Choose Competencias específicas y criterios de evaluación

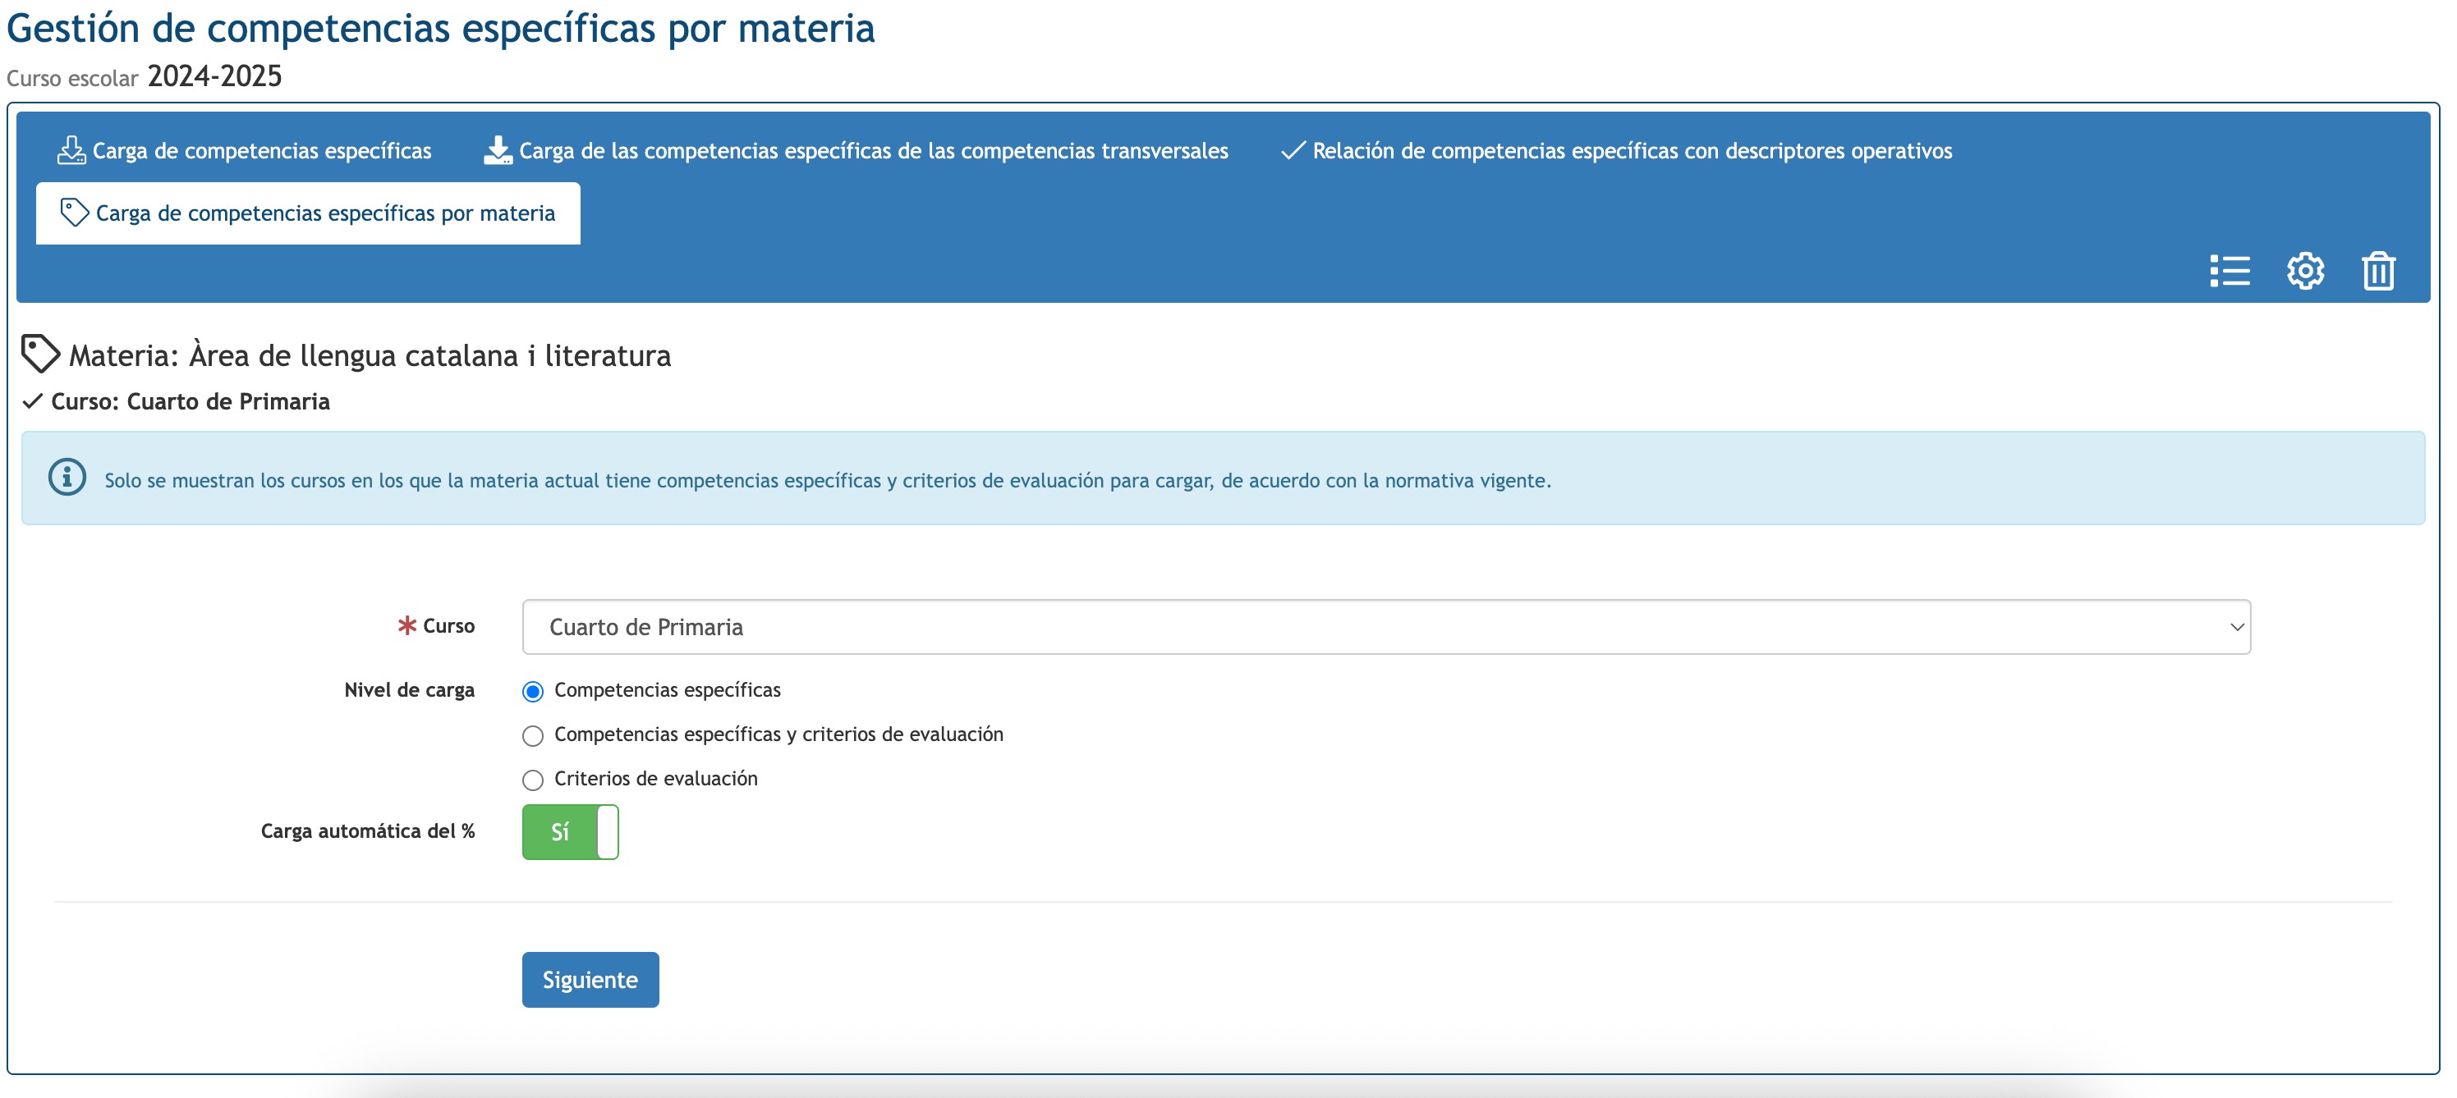pyautogui.click(x=533, y=736)
